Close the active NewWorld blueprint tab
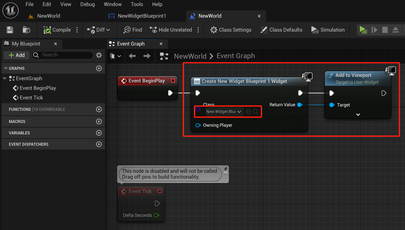 (259, 16)
